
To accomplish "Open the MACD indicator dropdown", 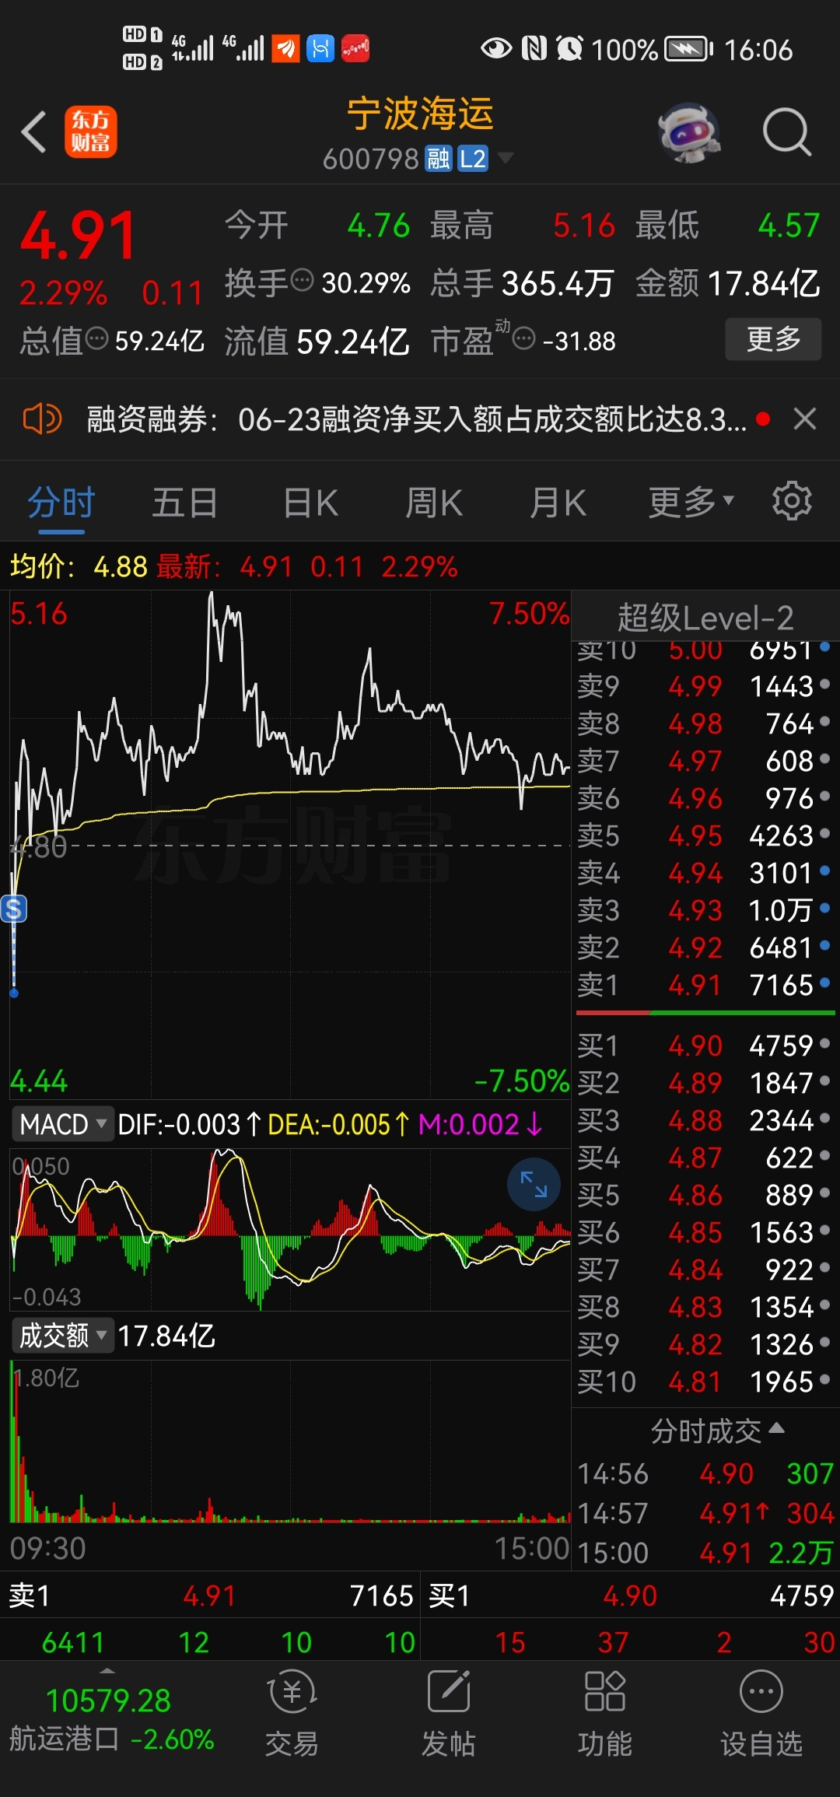I will (x=64, y=1124).
